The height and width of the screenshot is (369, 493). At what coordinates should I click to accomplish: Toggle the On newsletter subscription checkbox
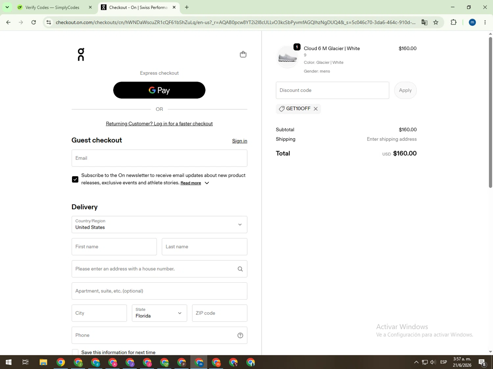click(x=75, y=179)
